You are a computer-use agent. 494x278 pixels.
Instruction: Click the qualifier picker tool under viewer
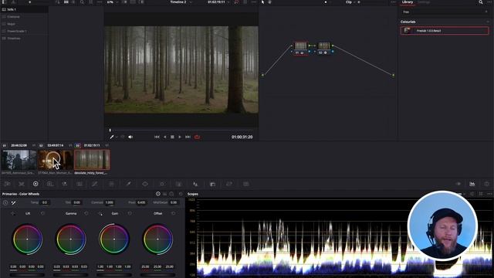tap(111, 137)
